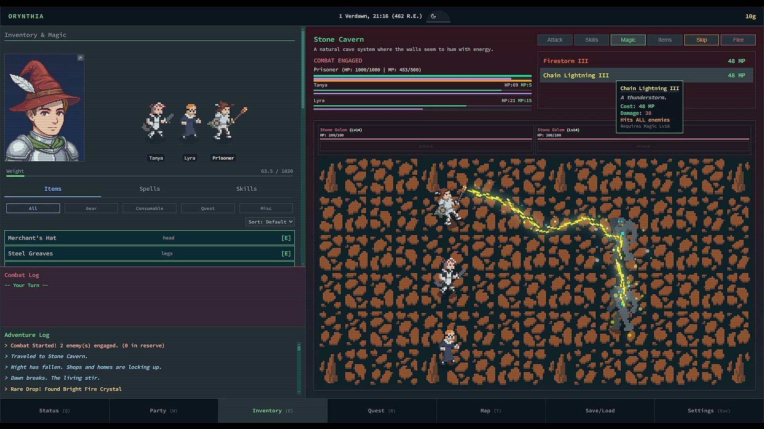Toggle the equipped marker on Merchant's Hat
Image resolution: width=764 pixels, height=429 pixels.
pyautogui.click(x=286, y=238)
